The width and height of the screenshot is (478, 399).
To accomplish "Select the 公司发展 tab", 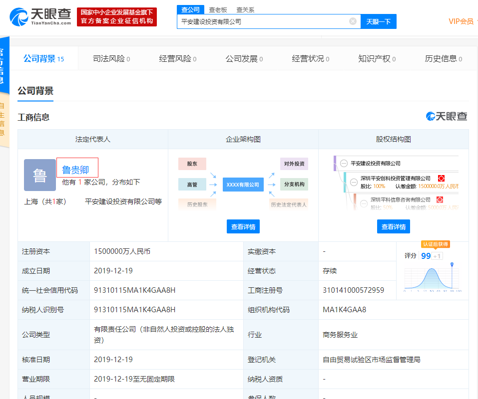I will tap(244, 59).
